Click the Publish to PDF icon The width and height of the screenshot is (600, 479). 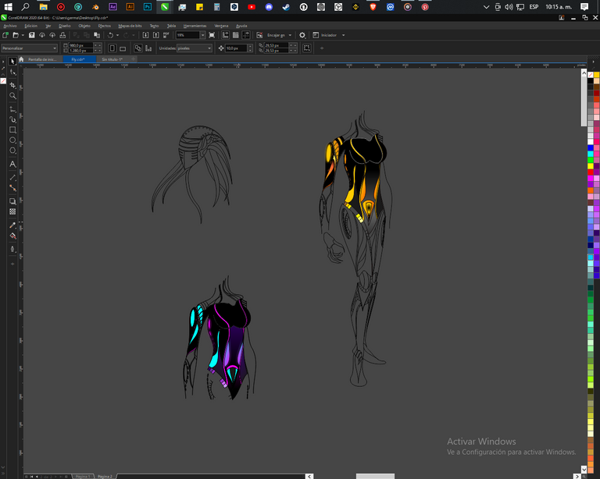(166, 35)
